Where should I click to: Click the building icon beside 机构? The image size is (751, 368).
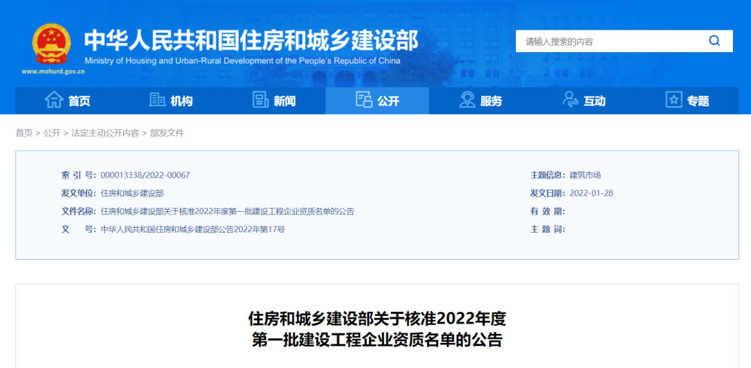pyautogui.click(x=157, y=100)
